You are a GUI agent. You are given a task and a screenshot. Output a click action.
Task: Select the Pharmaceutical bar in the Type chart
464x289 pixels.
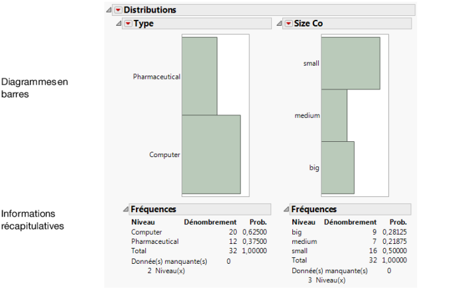point(199,76)
